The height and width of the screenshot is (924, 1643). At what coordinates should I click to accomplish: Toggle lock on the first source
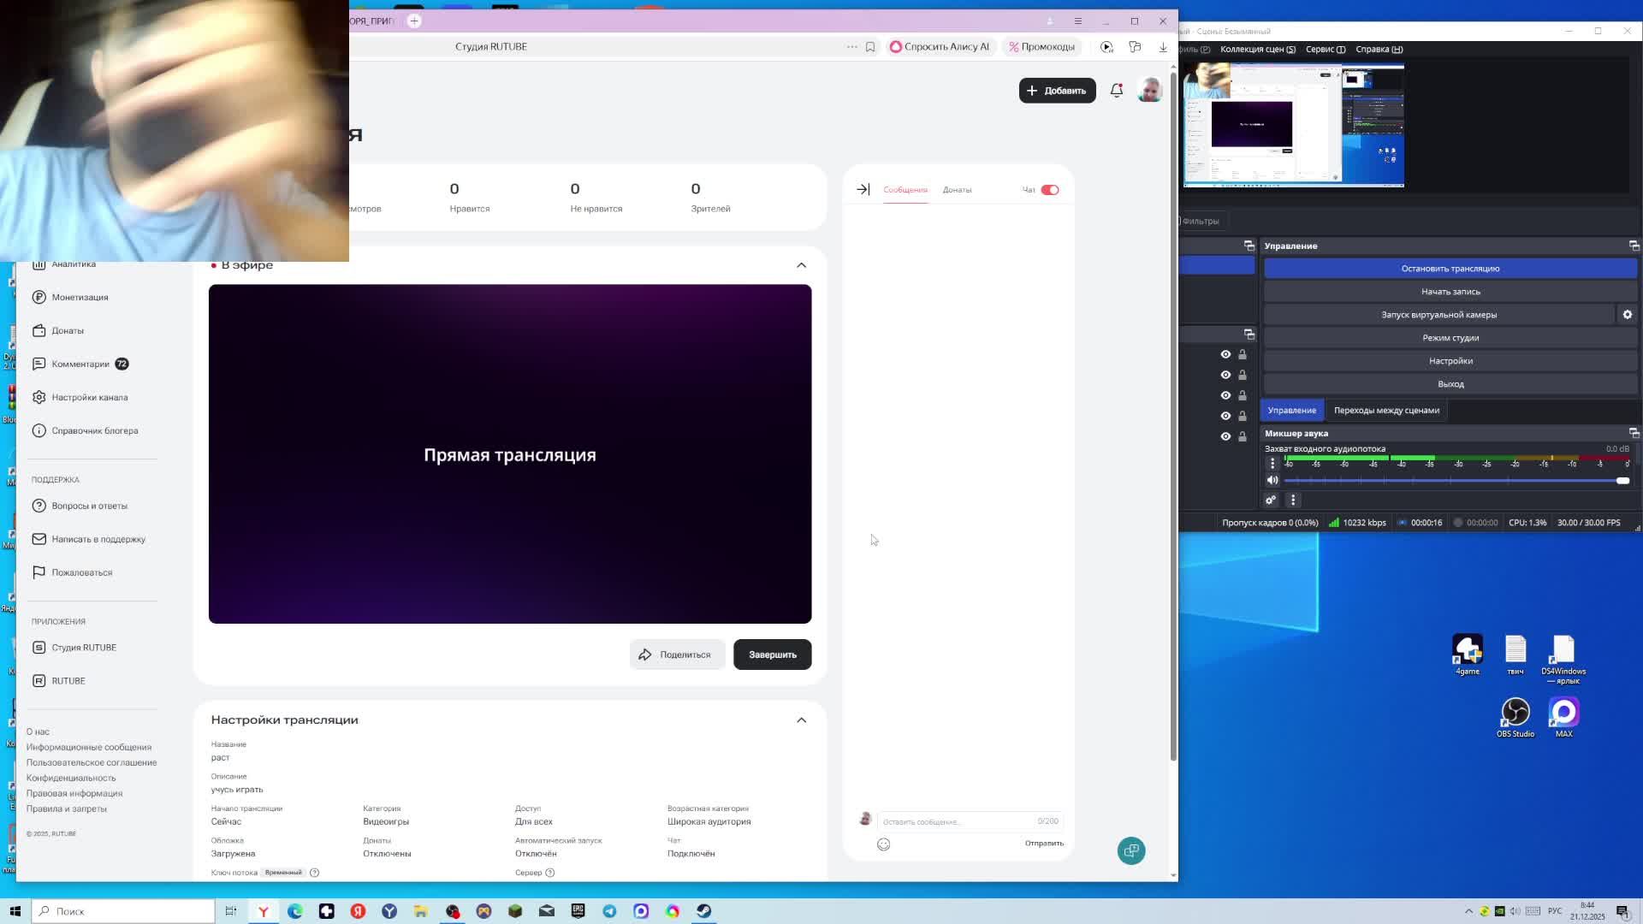[x=1243, y=354]
